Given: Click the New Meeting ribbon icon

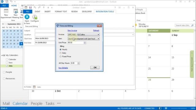Looking at the screenshot, I should click(16, 11).
